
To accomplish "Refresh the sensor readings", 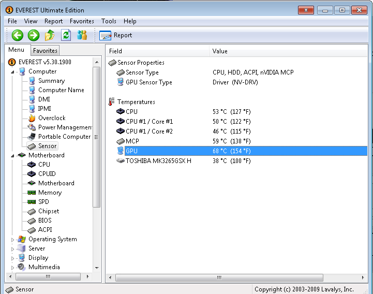I will click(x=66, y=35).
